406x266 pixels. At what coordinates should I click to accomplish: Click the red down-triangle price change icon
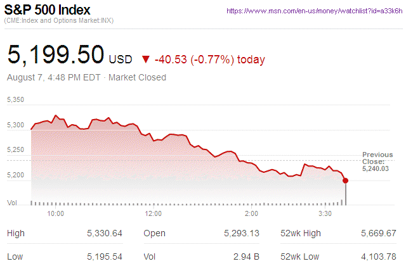(x=146, y=60)
